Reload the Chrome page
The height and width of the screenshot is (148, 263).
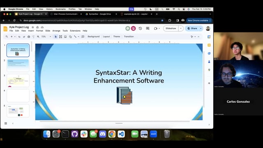14,21
